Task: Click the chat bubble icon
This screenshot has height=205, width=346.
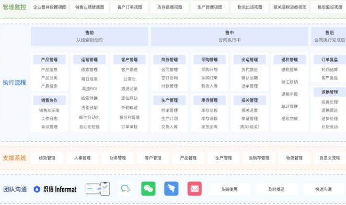Action: pos(125,189)
